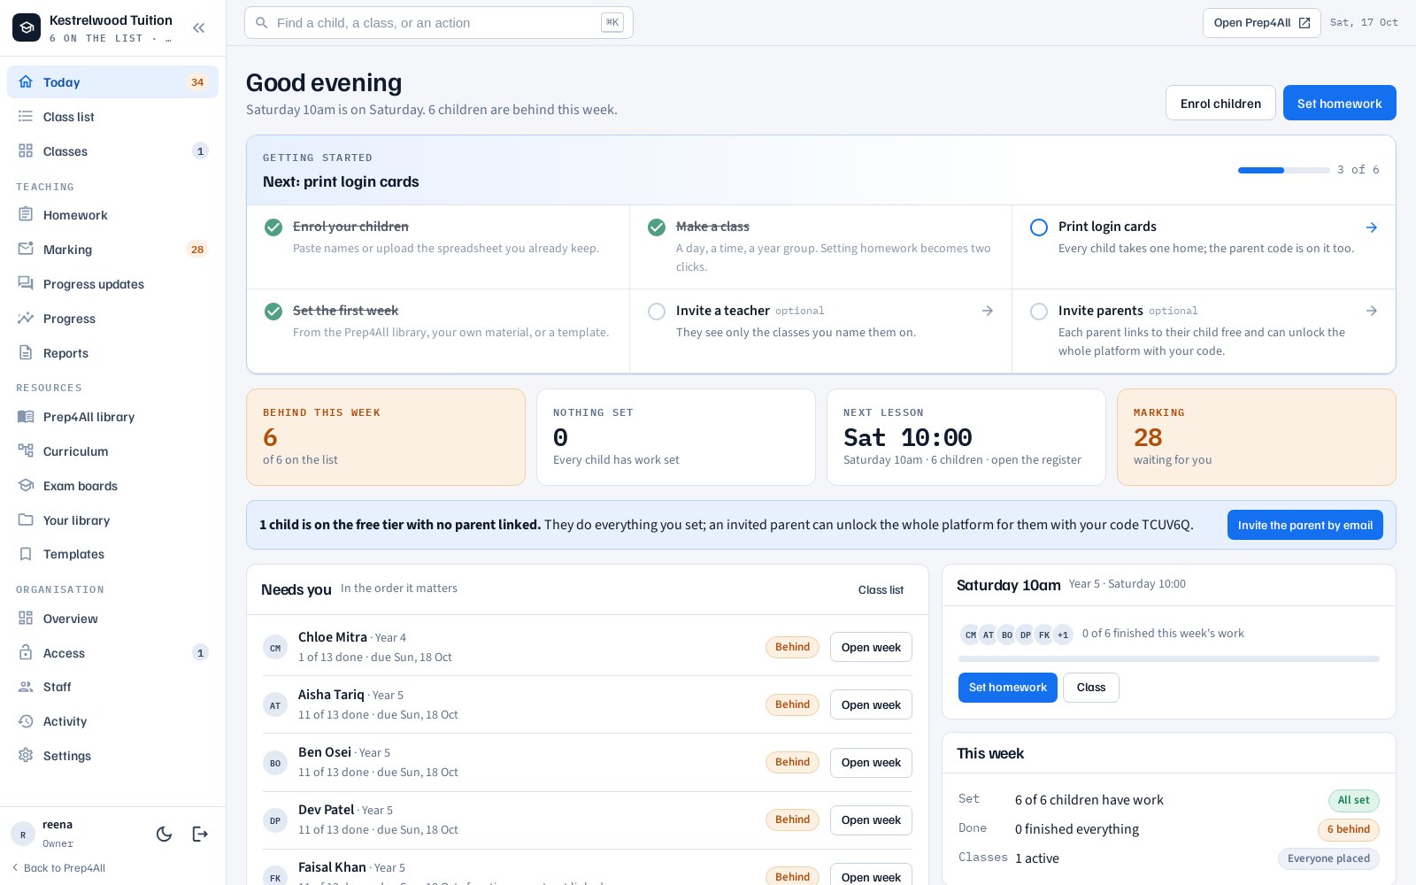Click the Settings gear icon

coord(26,755)
